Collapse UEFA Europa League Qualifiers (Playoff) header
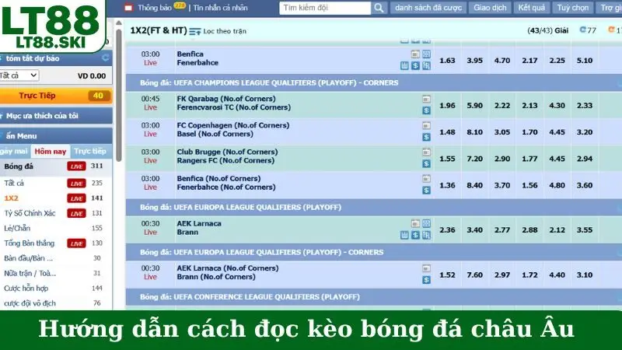The width and height of the screenshot is (622, 350). tap(374, 207)
